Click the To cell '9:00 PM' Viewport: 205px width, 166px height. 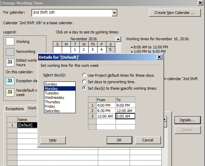[126, 105]
